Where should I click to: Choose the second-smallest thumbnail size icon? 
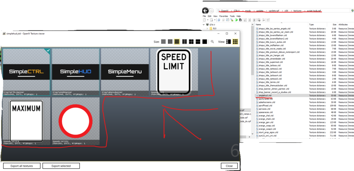170,41
